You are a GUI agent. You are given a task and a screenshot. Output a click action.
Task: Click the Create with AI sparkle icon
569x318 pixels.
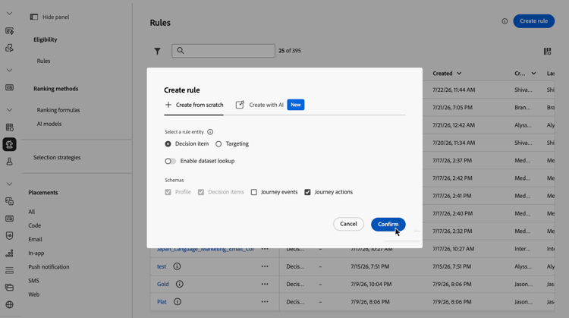(x=240, y=105)
